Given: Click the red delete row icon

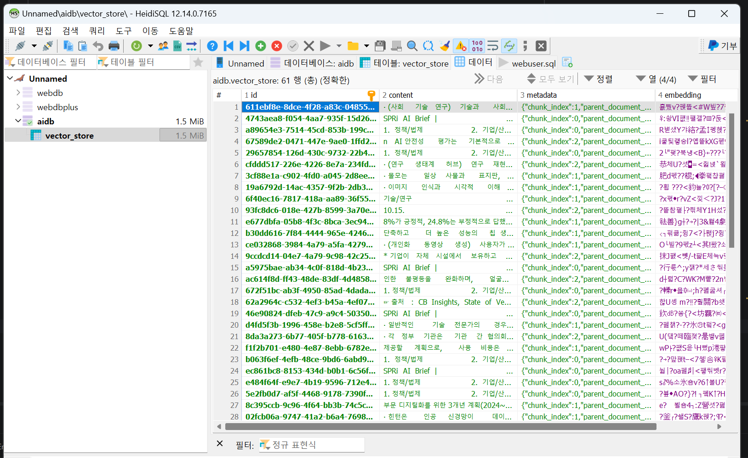Looking at the screenshot, I should (277, 46).
